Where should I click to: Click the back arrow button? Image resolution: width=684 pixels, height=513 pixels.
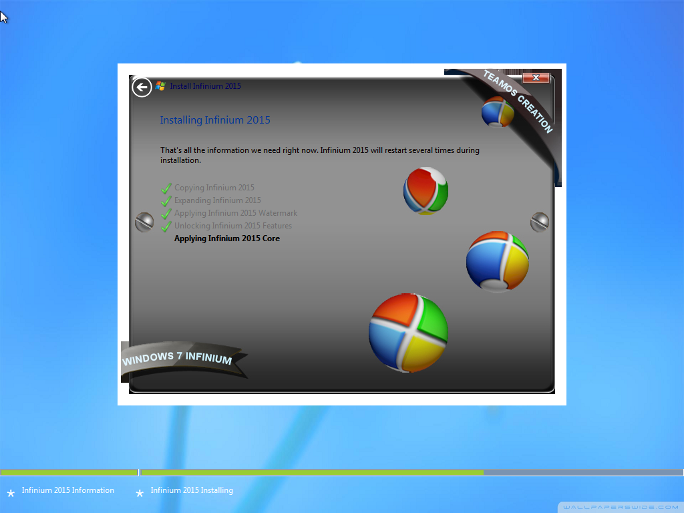point(142,88)
